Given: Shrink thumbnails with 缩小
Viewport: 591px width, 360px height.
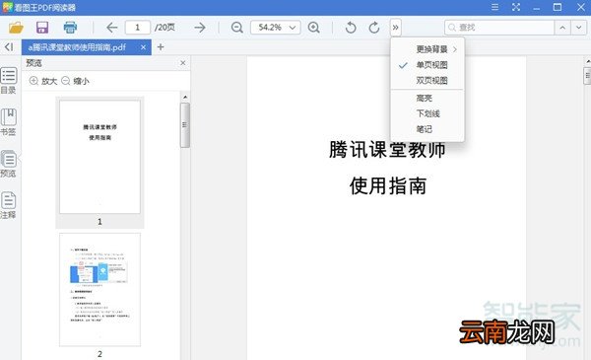Looking at the screenshot, I should tap(76, 81).
